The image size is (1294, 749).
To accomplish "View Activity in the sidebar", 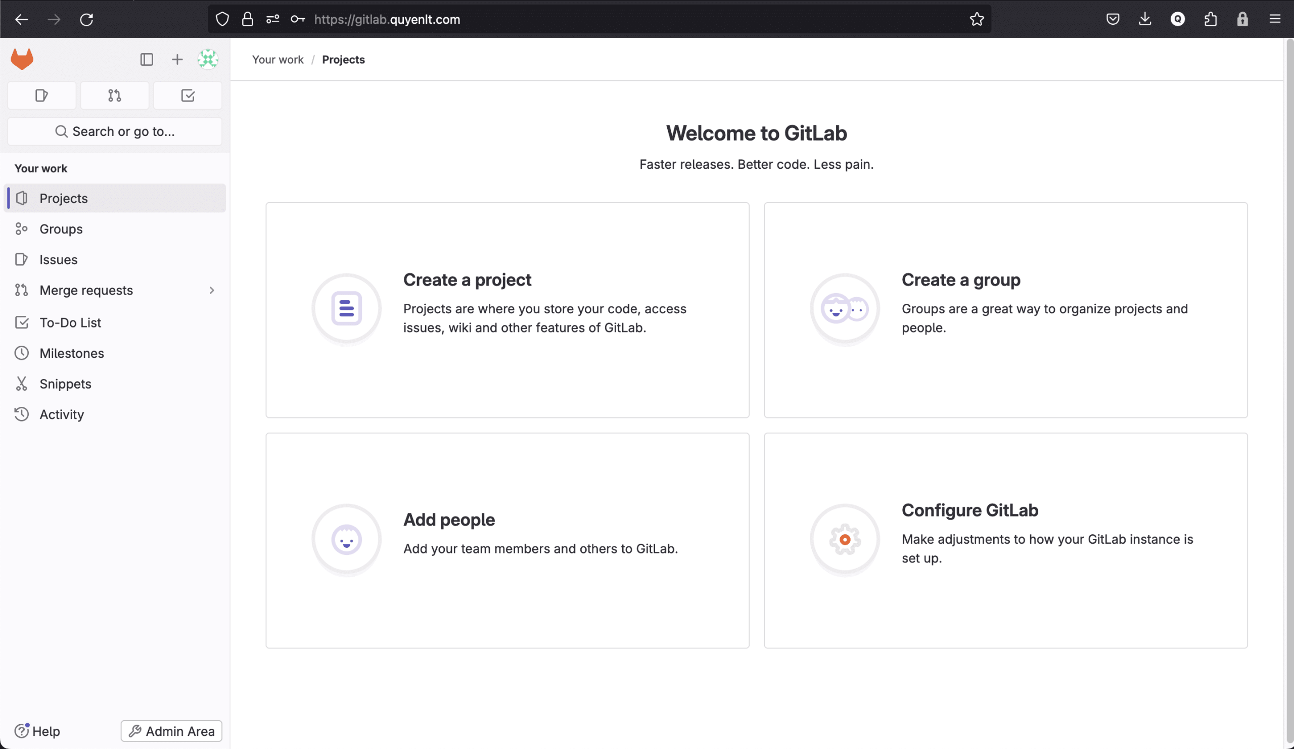I will click(x=62, y=414).
